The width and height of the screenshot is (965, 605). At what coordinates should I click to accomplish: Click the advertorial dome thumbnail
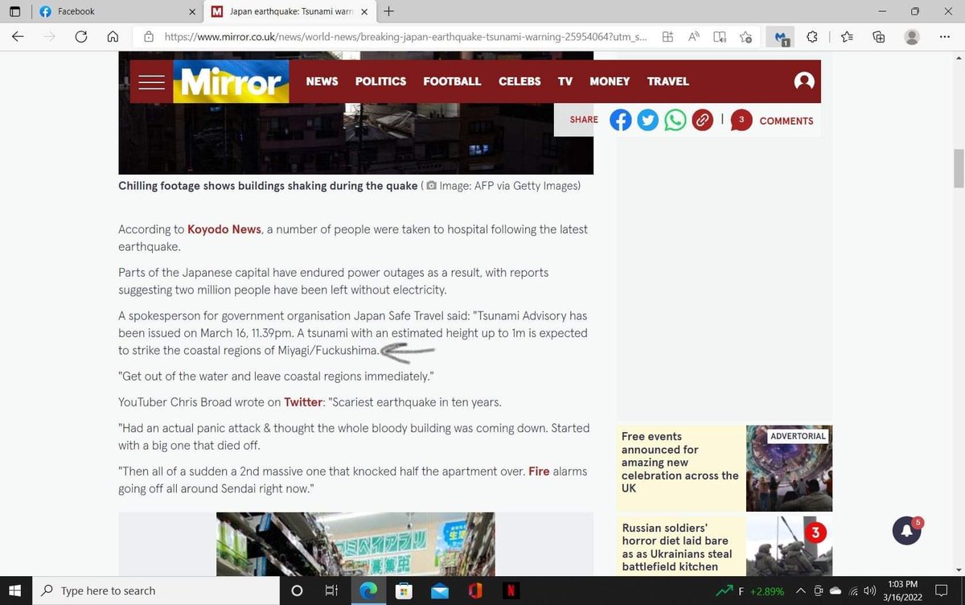tap(789, 468)
